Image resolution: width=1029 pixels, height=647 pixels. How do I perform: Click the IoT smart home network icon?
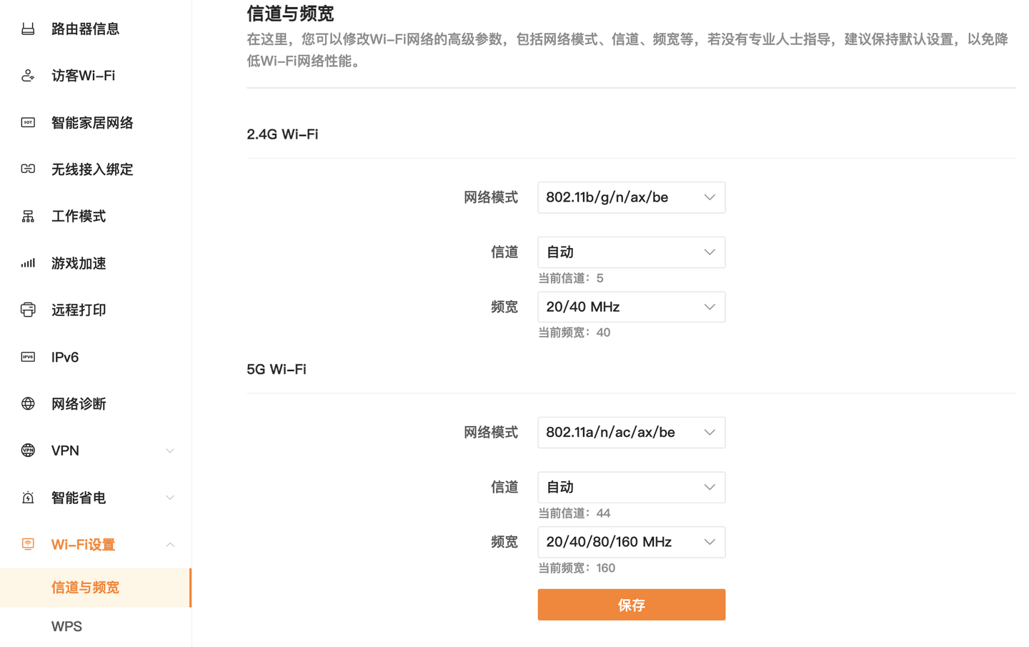pyautogui.click(x=28, y=122)
